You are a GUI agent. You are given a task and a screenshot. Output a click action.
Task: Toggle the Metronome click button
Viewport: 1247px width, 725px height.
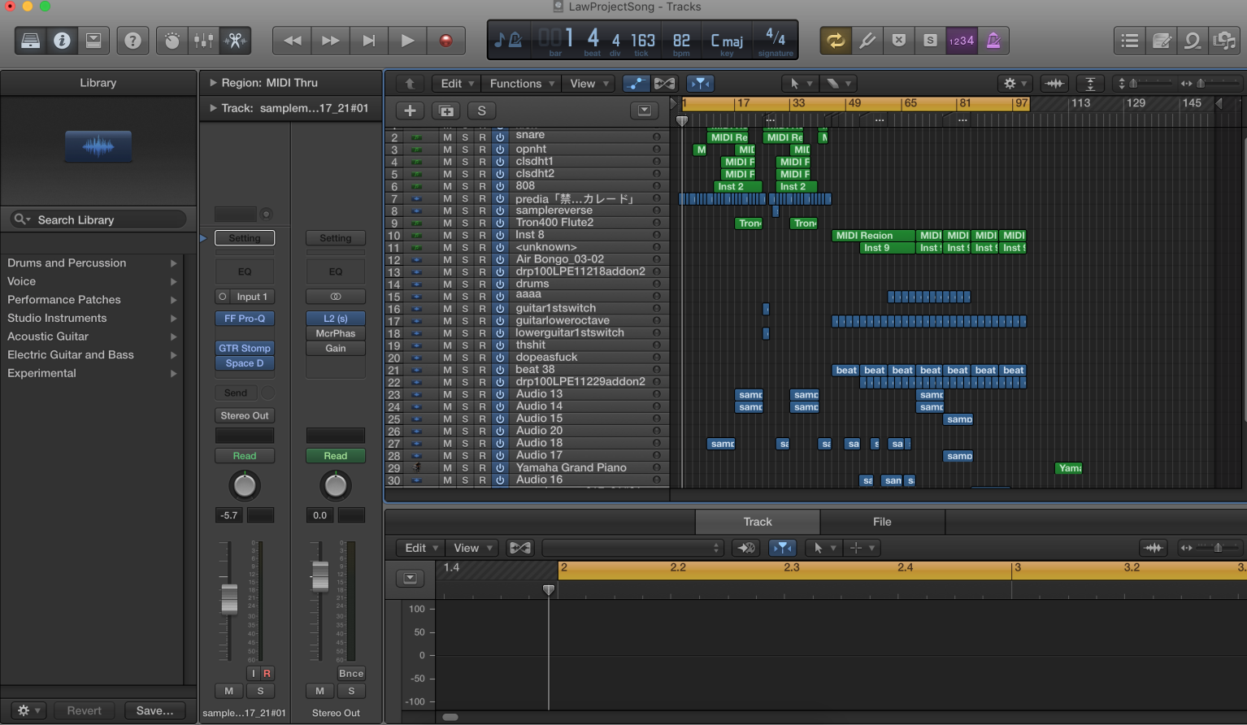coord(993,41)
